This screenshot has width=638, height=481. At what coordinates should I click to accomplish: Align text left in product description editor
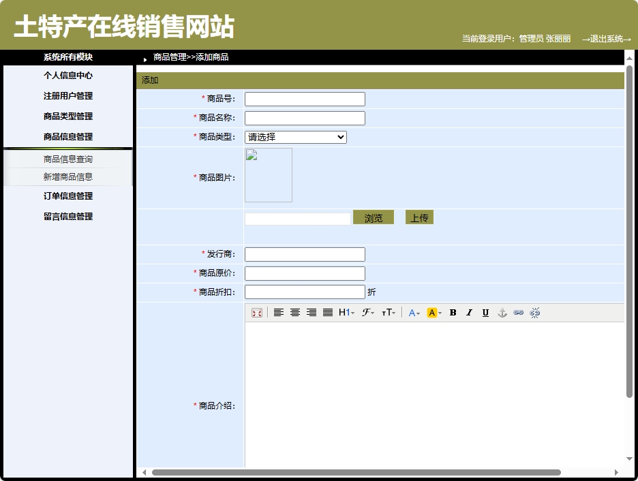click(278, 313)
